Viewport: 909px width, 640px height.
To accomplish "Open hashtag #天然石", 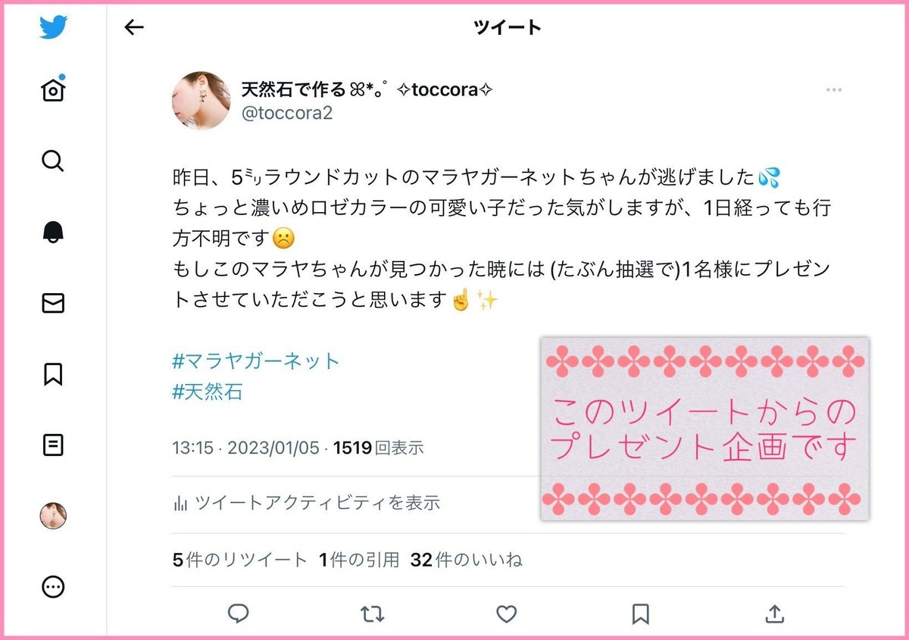I will 208,392.
